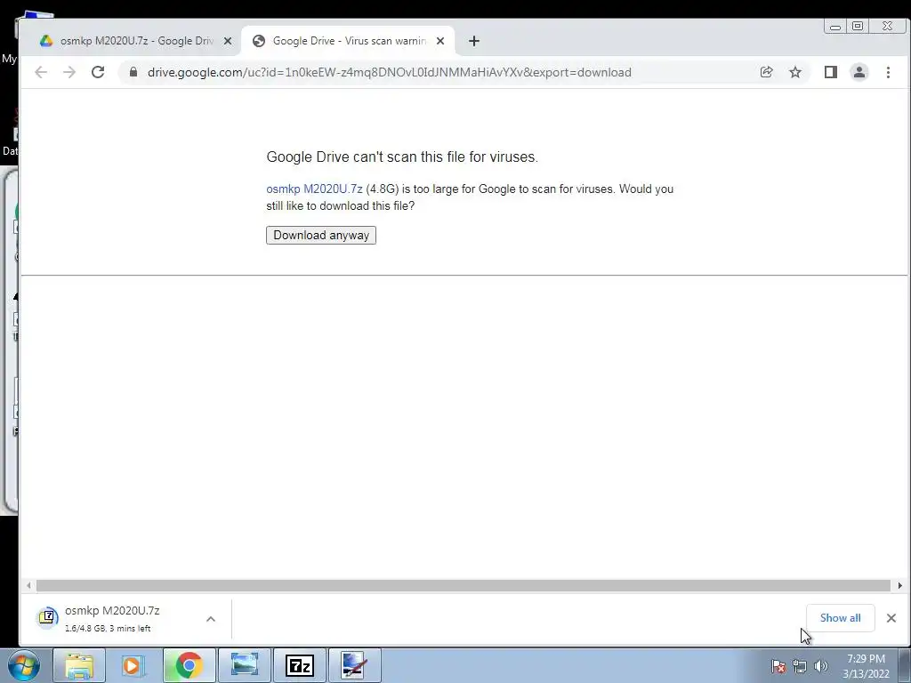Click the horizontal scrollbar
This screenshot has height=683, width=911.
pyautogui.click(x=463, y=585)
